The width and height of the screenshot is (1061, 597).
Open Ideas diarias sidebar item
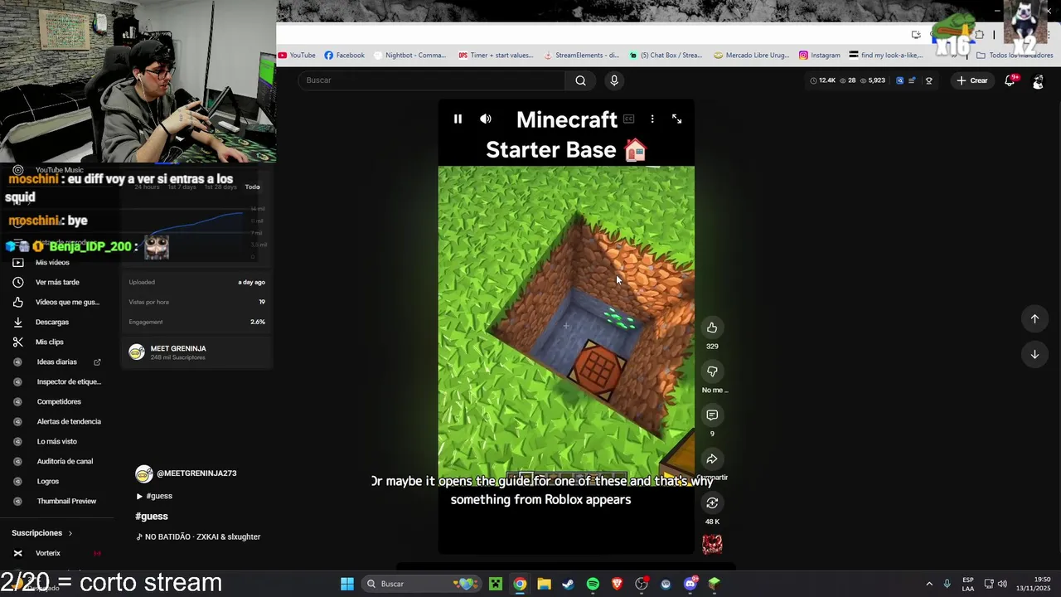pyautogui.click(x=58, y=362)
